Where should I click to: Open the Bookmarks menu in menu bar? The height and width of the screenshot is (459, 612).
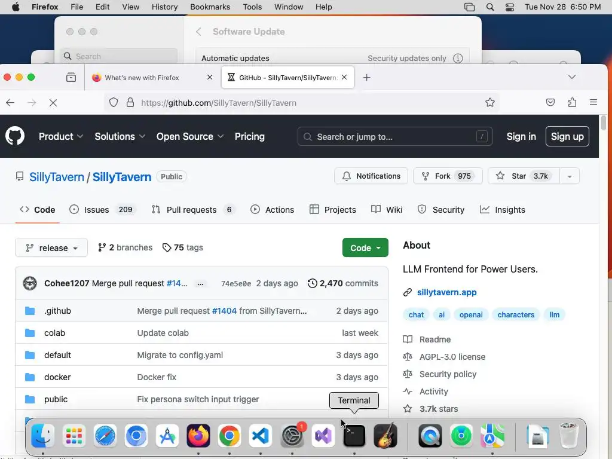[210, 7]
